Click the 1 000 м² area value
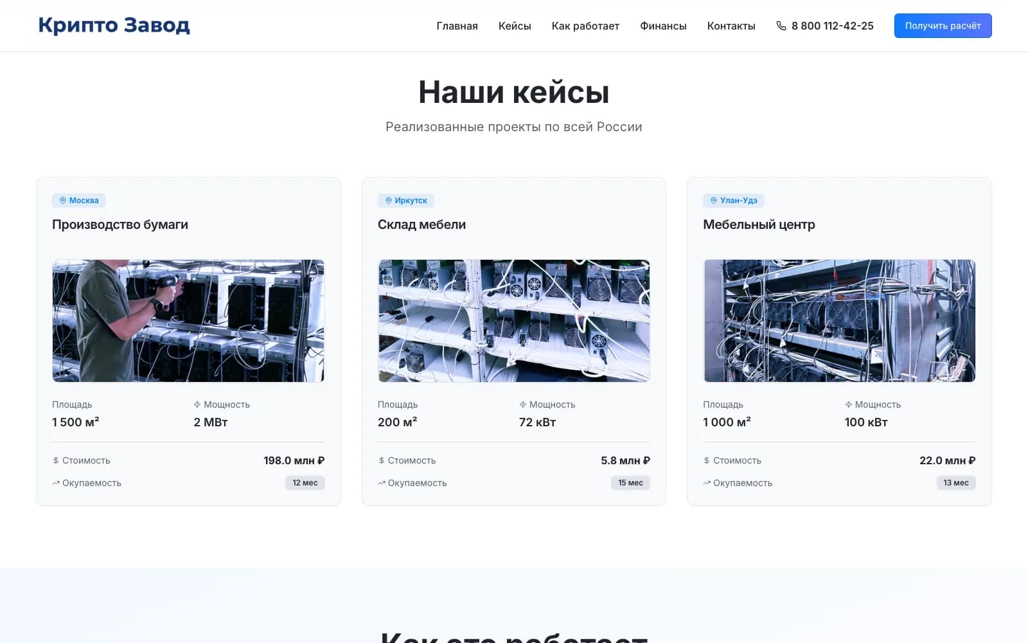 point(727,422)
